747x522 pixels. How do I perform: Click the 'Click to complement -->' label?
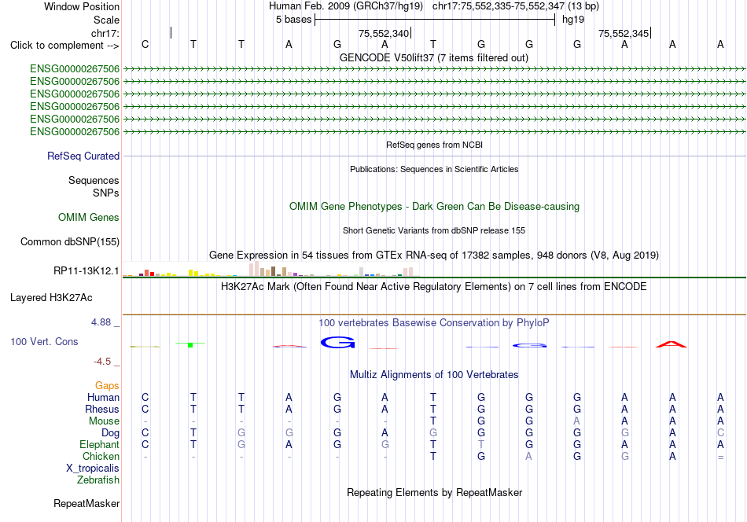click(x=64, y=46)
